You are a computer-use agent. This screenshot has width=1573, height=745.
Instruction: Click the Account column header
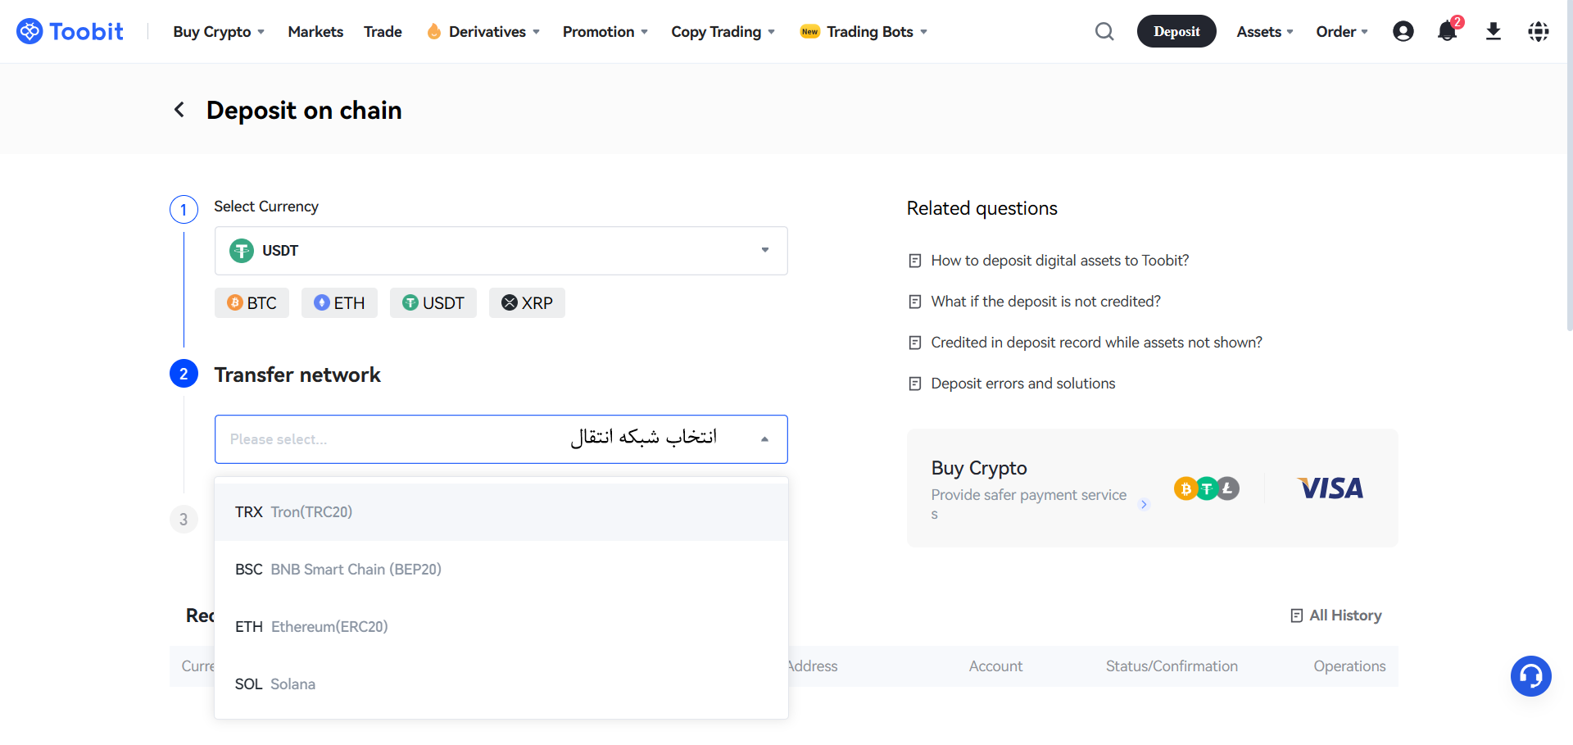995,666
